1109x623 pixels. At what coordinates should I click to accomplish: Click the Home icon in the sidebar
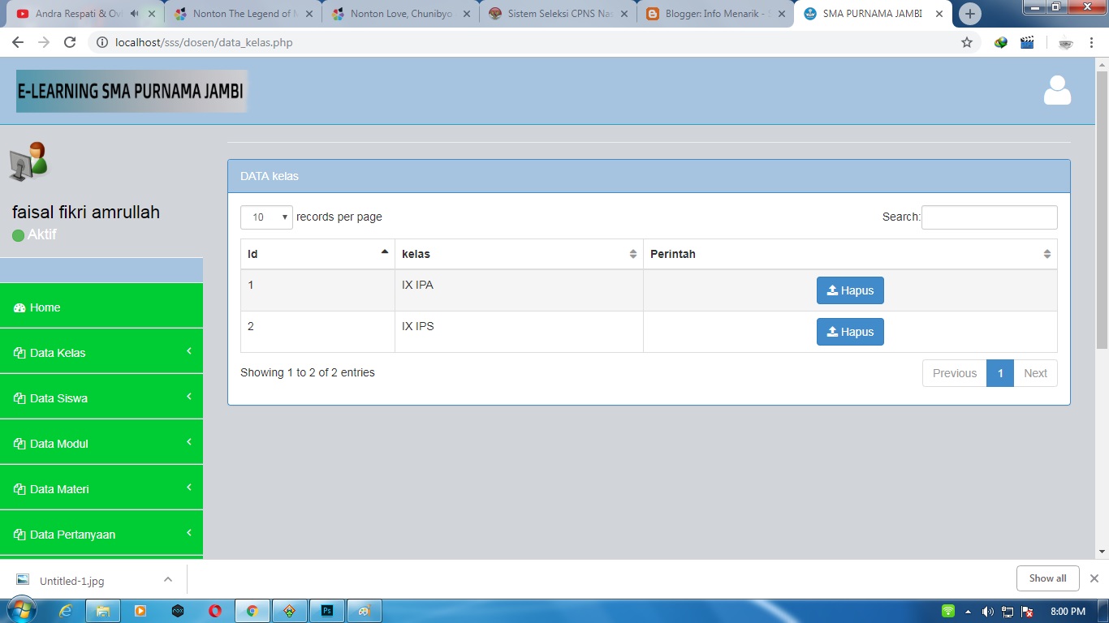point(19,307)
